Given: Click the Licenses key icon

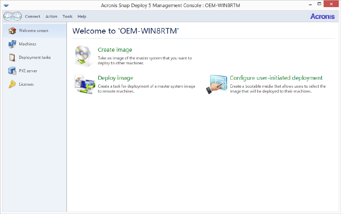Looking at the screenshot, I should coord(12,84).
